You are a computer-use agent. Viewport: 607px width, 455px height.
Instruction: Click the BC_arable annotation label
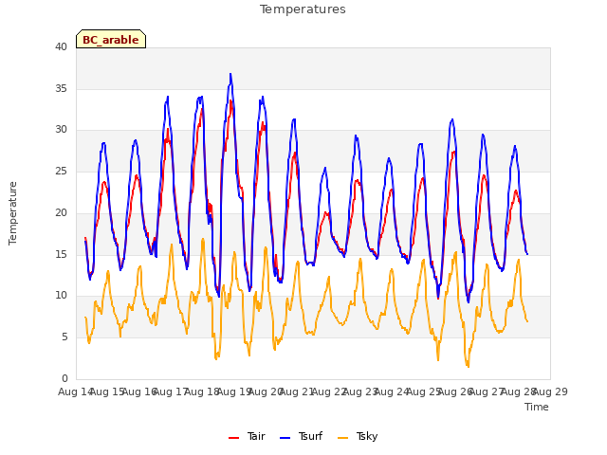pyautogui.click(x=111, y=39)
